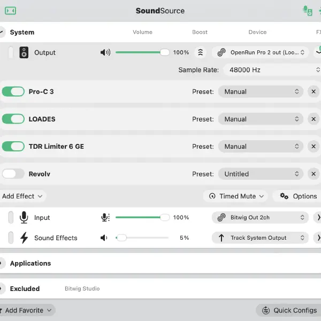
Task: Open the Timed Mute menu
Action: click(235, 196)
